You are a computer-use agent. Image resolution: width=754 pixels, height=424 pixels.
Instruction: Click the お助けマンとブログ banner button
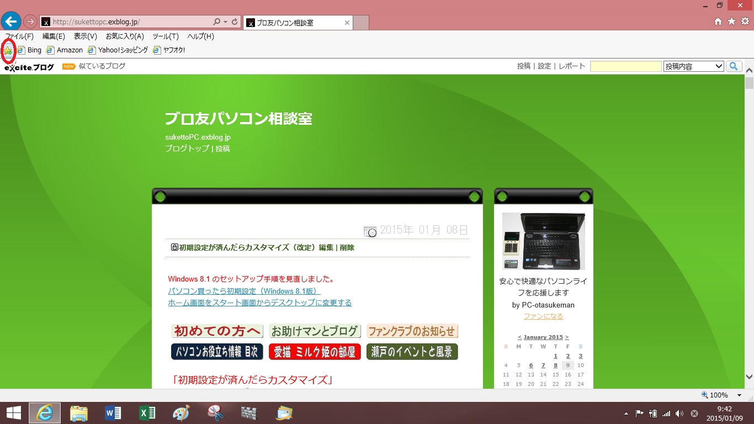315,331
